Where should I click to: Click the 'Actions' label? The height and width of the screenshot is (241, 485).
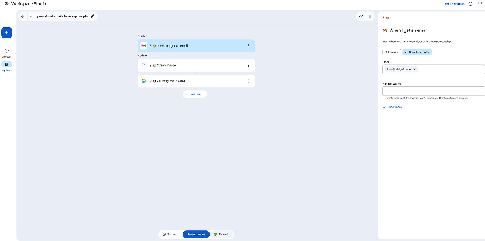coord(142,56)
